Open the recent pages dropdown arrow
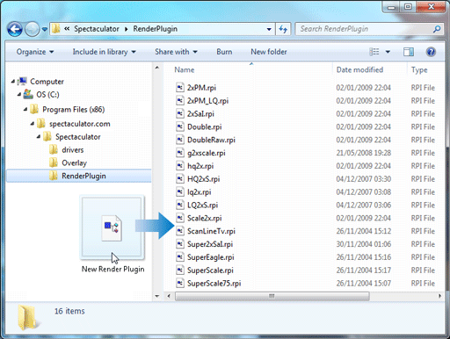Image resolution: width=450 pixels, height=339 pixels. [45, 29]
